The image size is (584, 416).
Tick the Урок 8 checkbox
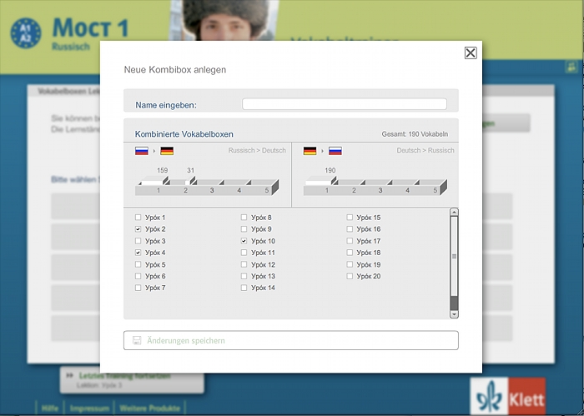244,217
